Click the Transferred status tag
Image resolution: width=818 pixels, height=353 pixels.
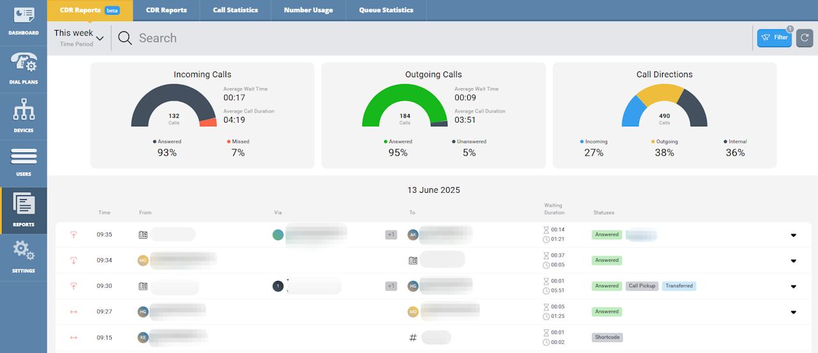[679, 286]
